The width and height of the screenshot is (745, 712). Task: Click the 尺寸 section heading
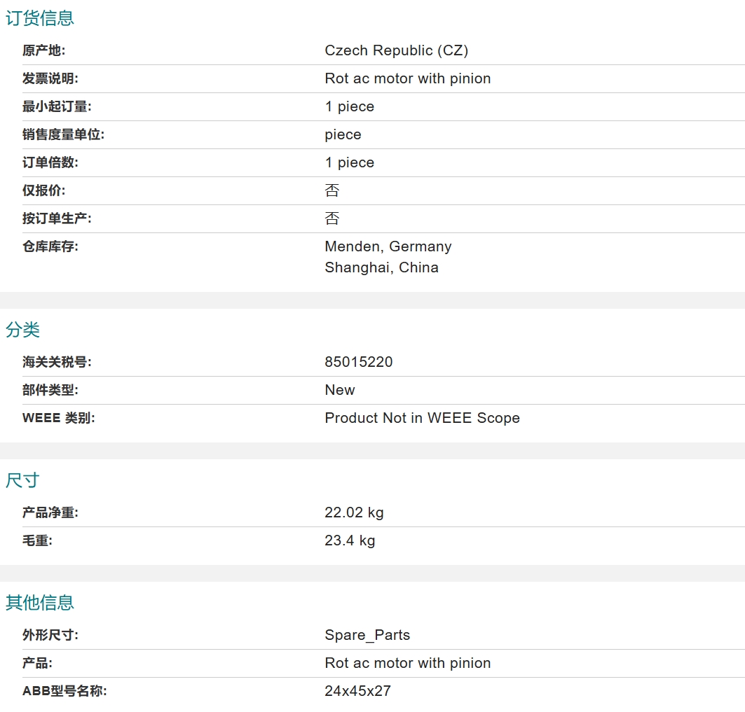pyautogui.click(x=23, y=480)
